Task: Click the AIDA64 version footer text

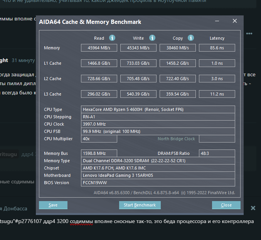Action: 164,193
